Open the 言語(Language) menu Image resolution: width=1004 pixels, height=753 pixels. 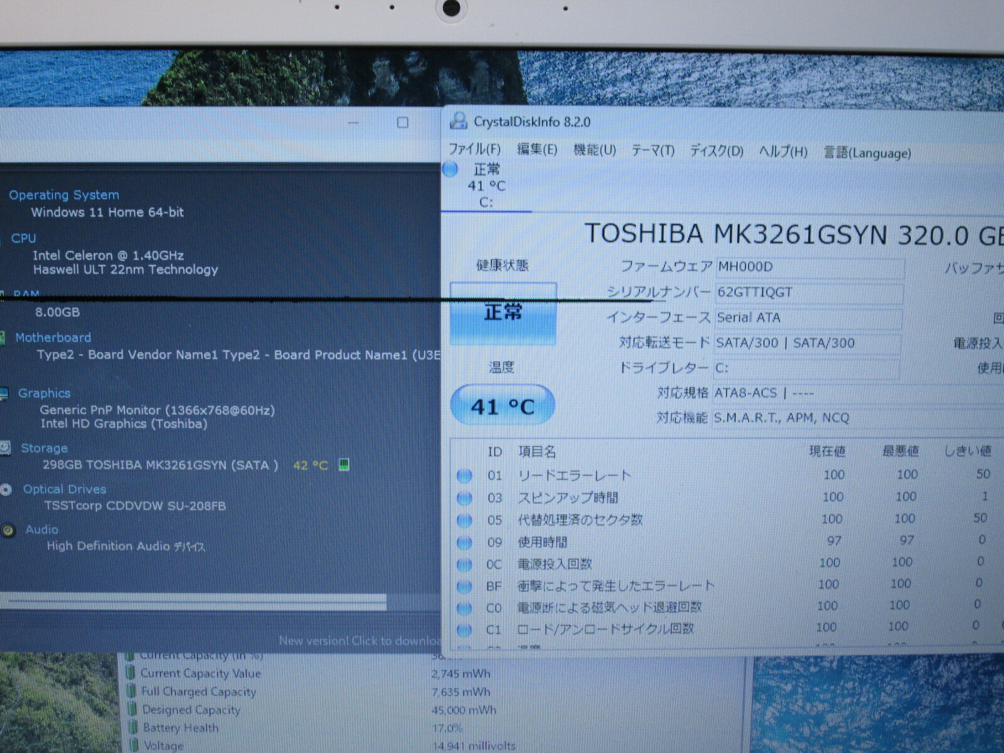click(867, 152)
